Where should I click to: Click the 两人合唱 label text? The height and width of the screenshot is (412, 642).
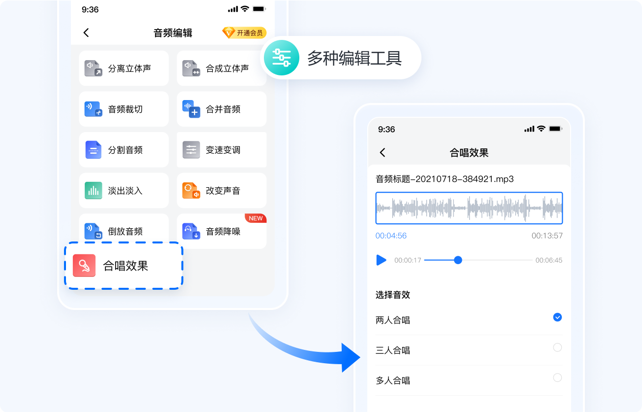pos(393,320)
